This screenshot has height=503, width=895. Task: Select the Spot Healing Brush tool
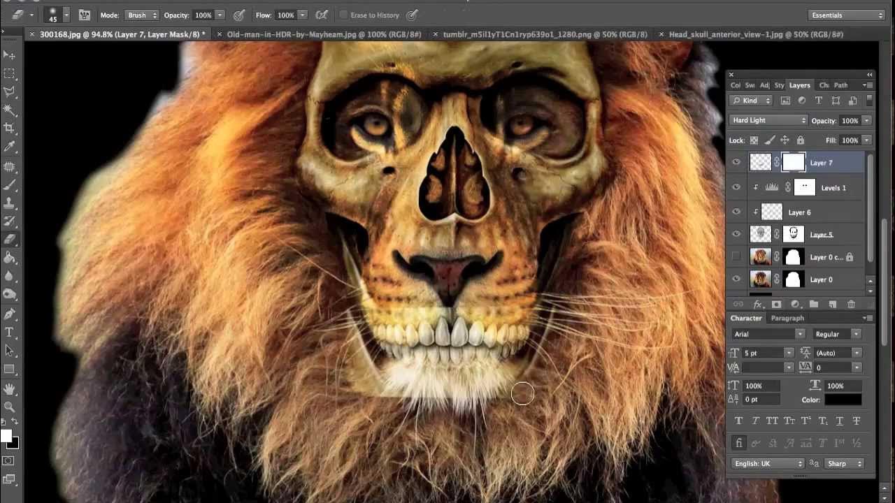pos(10,167)
